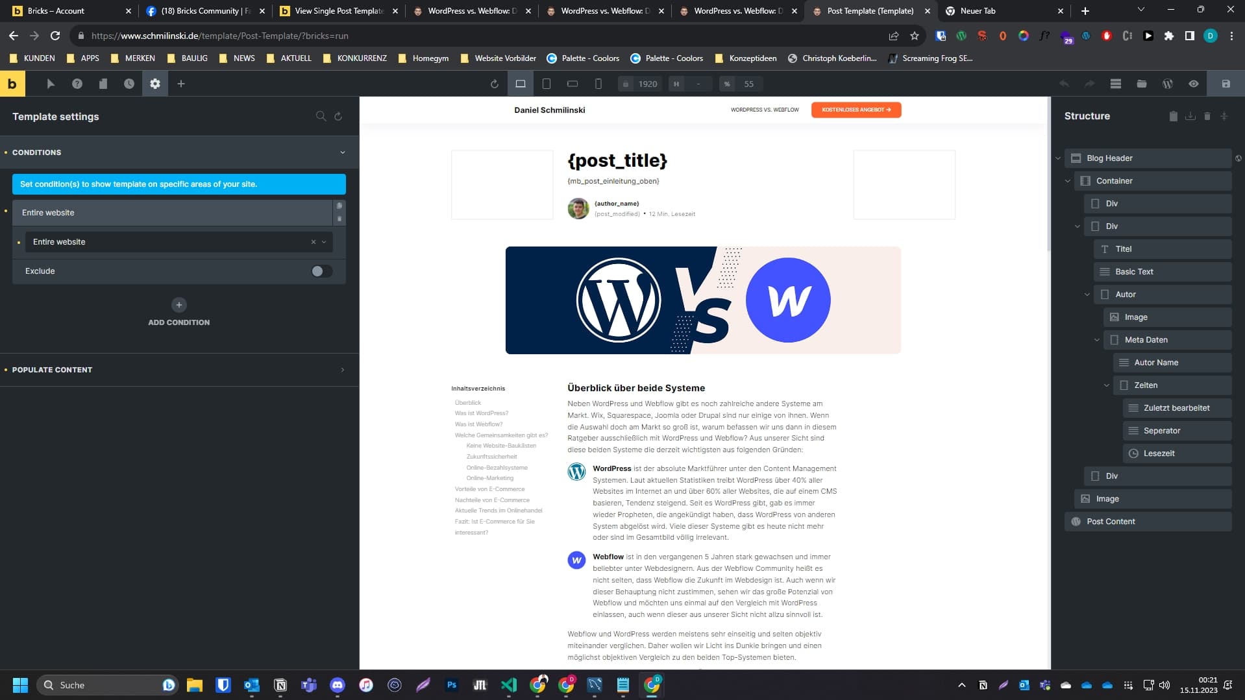This screenshot has height=700, width=1245.
Task: Click 'Was ist WordPress?' in table of contents
Action: coord(481,413)
